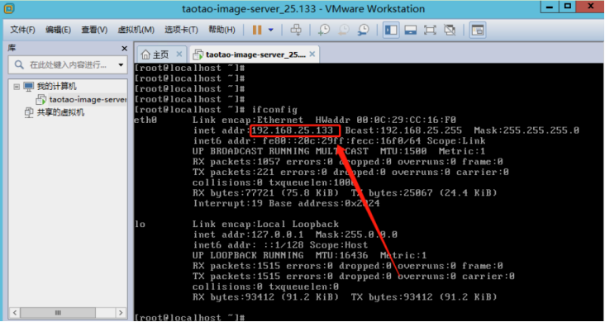This screenshot has height=322, width=605.
Task: Revert the virtual machine to its snapshot
Action: (343, 30)
